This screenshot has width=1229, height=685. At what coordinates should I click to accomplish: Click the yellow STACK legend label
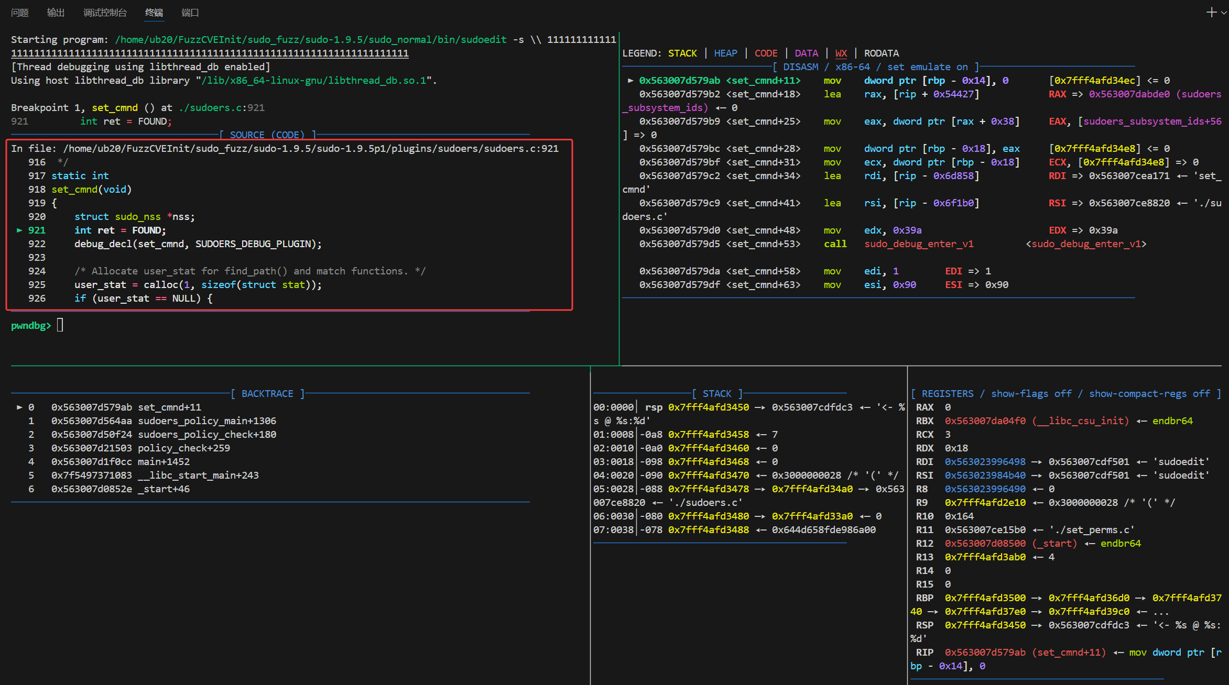(x=682, y=53)
